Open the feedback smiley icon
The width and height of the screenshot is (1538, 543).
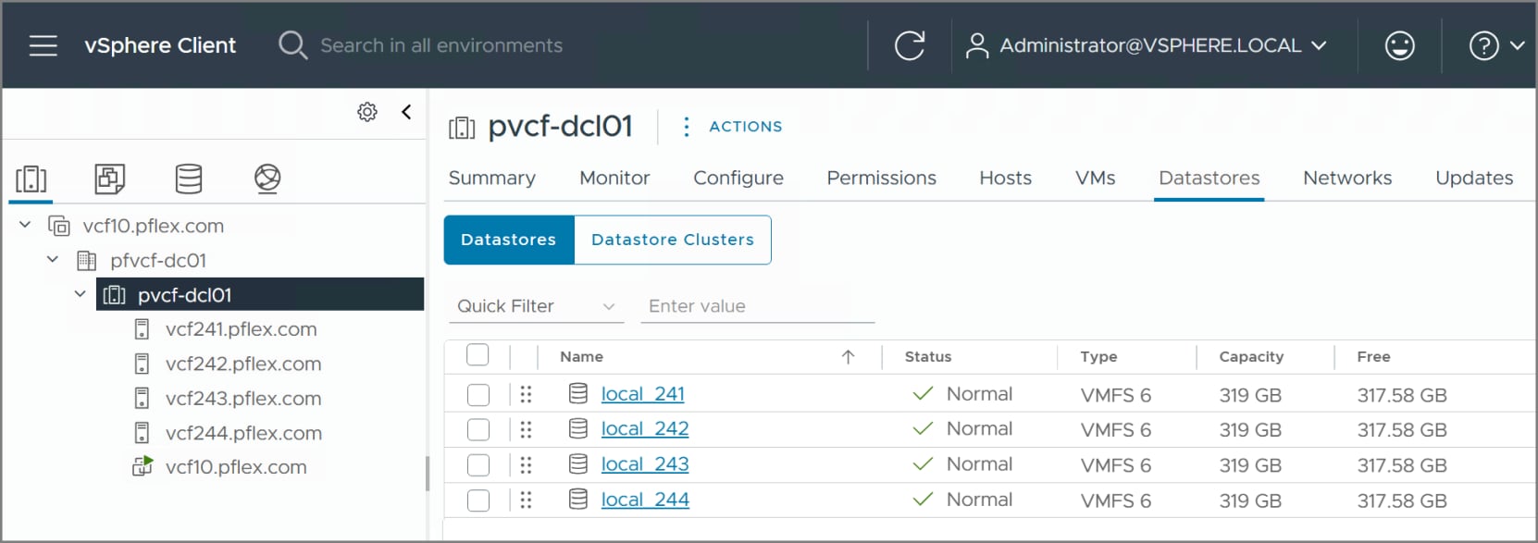click(x=1399, y=45)
